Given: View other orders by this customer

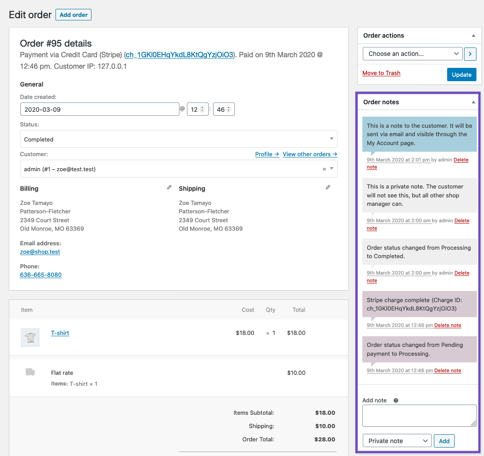Looking at the screenshot, I should (x=309, y=154).
